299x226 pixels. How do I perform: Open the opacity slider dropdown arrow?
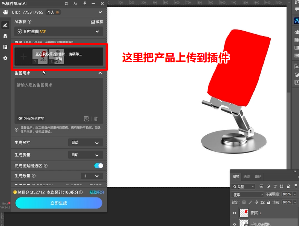click(x=295, y=194)
